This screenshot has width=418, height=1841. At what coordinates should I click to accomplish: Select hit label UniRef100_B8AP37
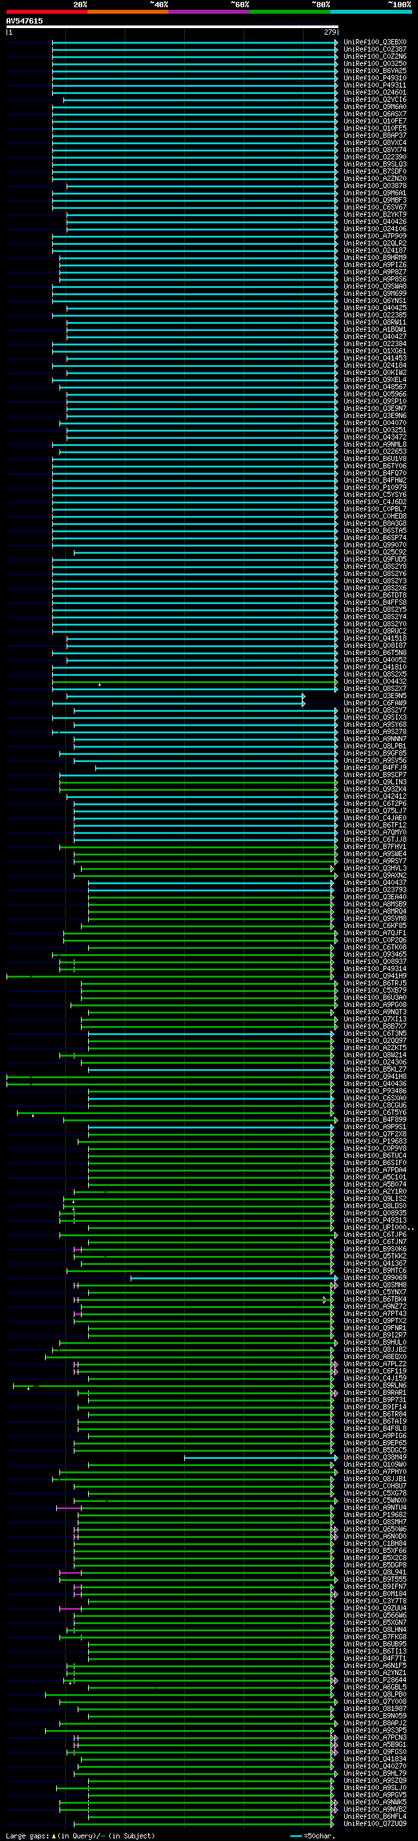pos(374,135)
